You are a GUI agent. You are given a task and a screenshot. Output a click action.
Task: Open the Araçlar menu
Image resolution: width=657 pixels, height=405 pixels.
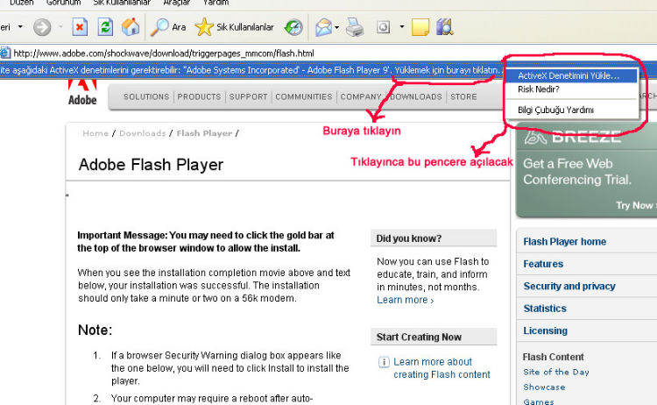coord(176,3)
